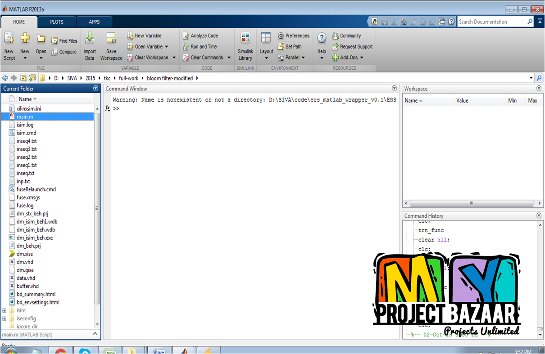Sort Workspace by the Value column
545x354 pixels.
point(480,101)
